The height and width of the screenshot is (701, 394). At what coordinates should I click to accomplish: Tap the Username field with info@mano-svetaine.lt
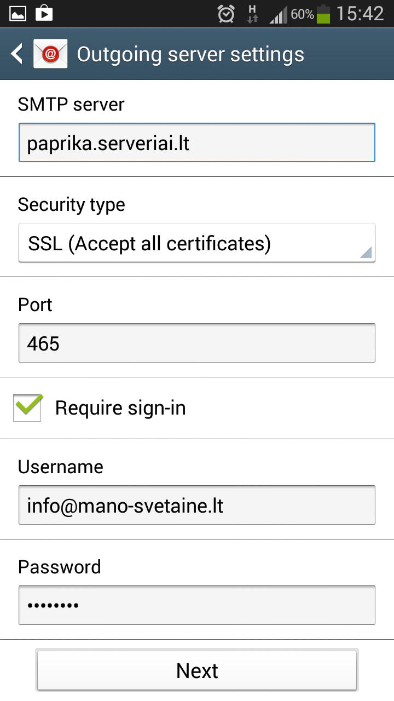click(x=196, y=505)
